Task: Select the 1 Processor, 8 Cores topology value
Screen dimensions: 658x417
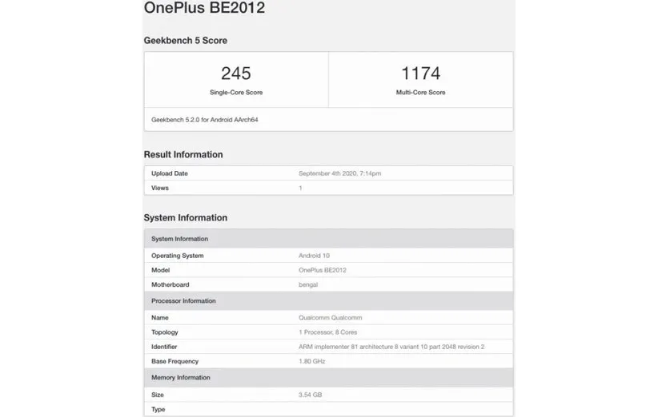Action: pyautogui.click(x=326, y=332)
